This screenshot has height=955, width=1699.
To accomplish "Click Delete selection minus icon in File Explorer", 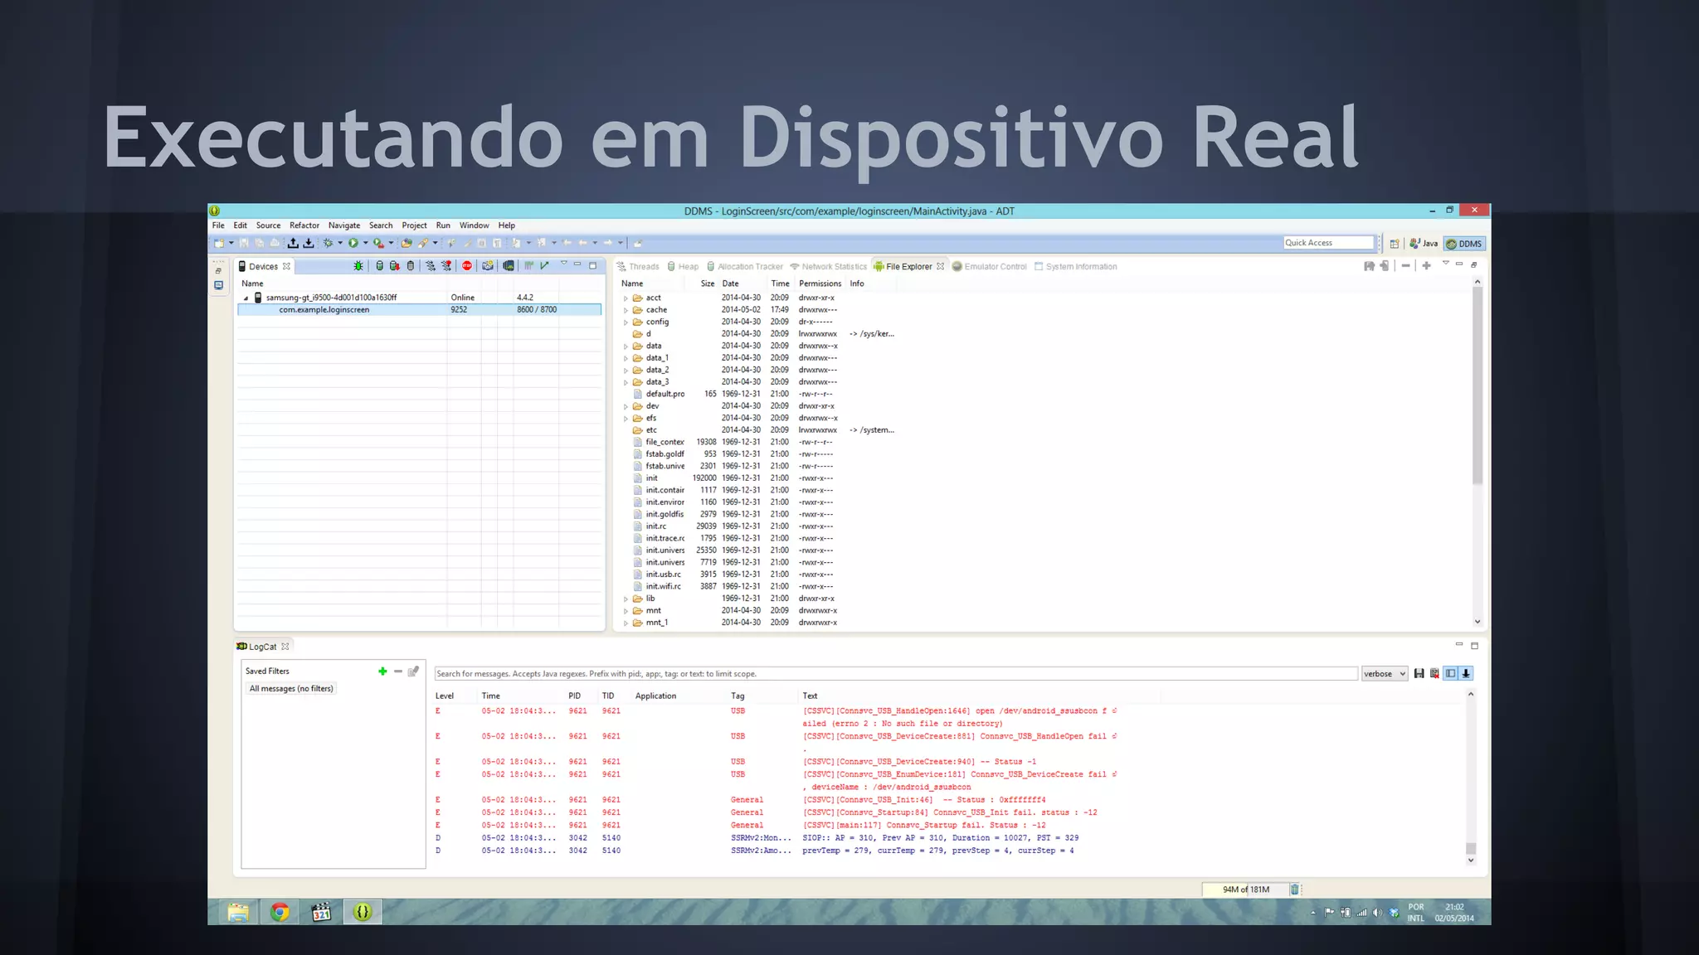I will [x=1405, y=266].
